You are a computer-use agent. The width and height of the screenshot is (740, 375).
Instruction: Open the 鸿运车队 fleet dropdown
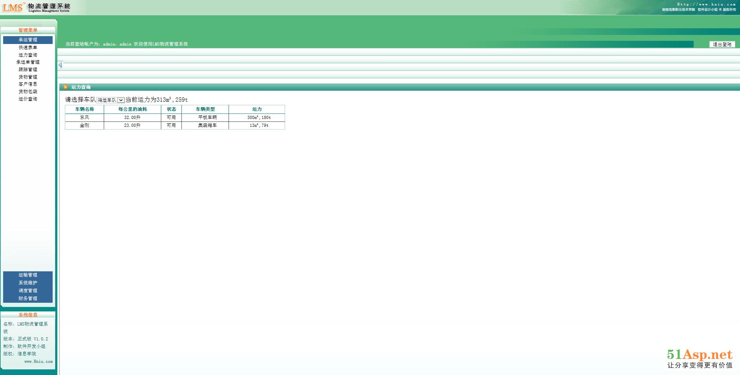pyautogui.click(x=110, y=100)
